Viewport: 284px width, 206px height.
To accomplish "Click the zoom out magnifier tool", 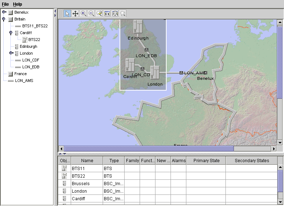I will [x=91, y=14].
